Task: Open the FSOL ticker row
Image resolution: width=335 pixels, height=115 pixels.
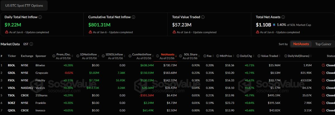Action: (11, 80)
